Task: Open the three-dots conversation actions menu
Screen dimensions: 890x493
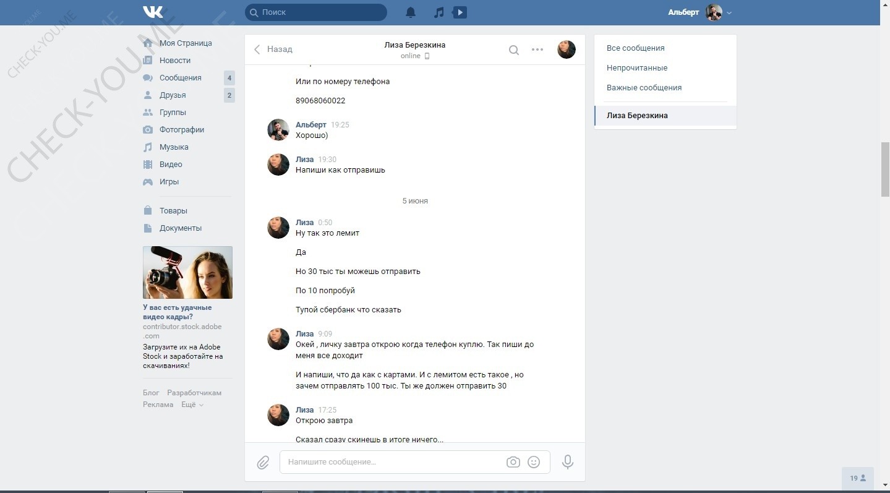Action: click(537, 49)
